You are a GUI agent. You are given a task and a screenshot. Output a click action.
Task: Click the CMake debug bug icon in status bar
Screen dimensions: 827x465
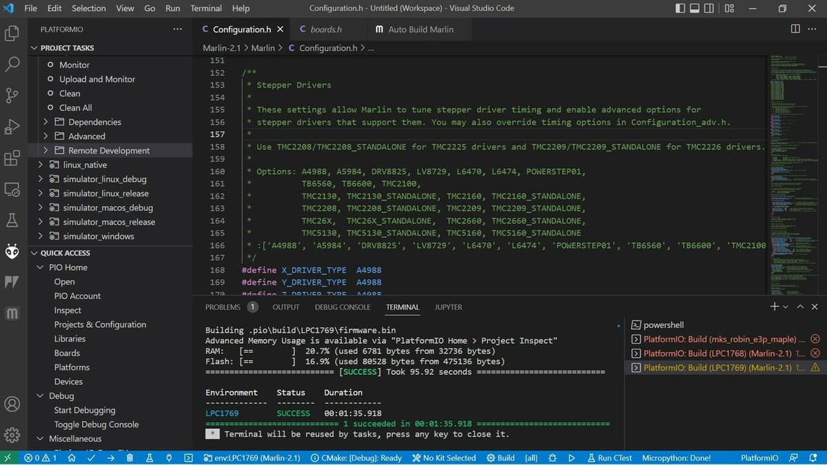[552, 457]
